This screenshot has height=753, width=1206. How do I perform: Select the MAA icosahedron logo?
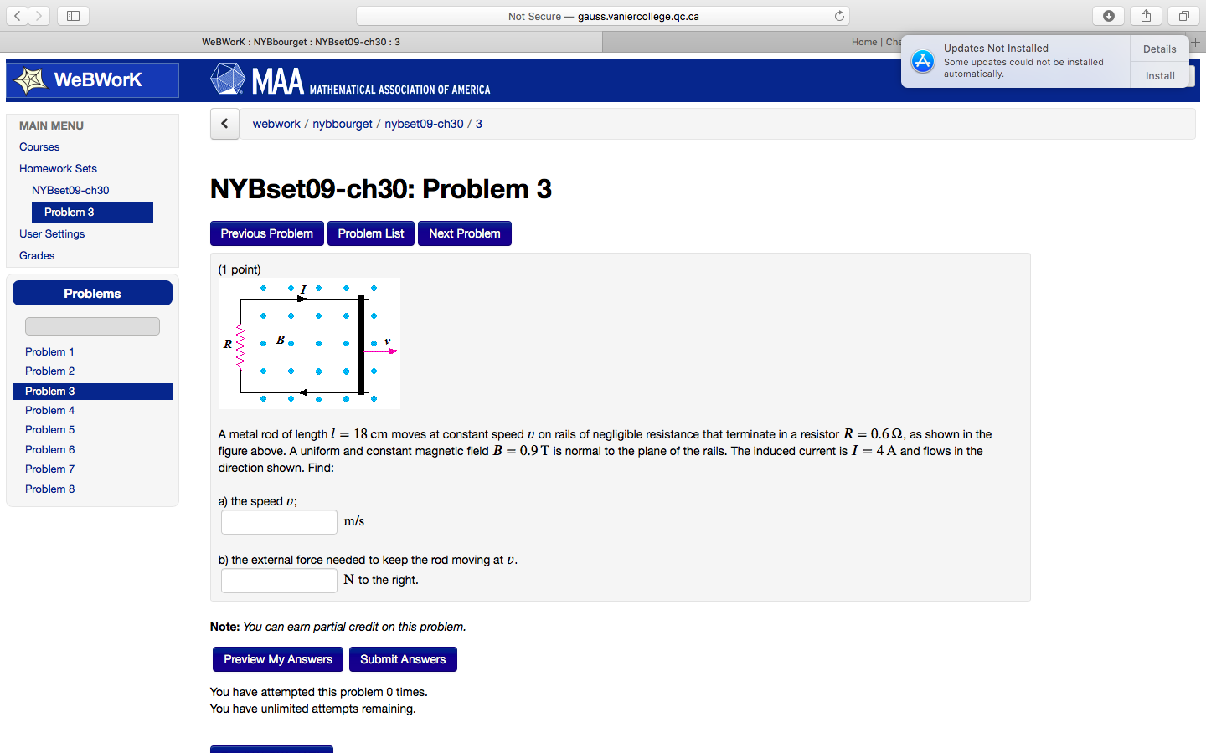226,80
